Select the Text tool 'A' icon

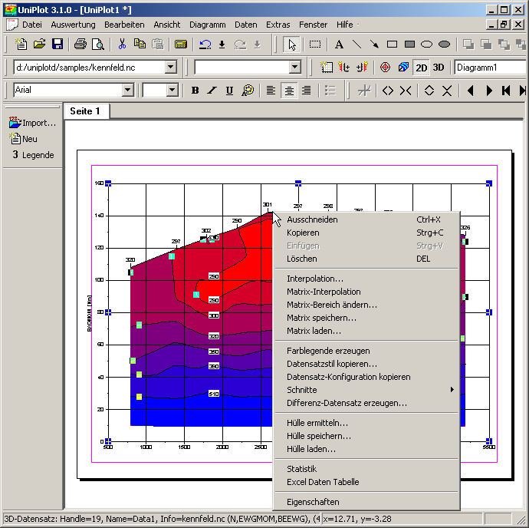338,45
